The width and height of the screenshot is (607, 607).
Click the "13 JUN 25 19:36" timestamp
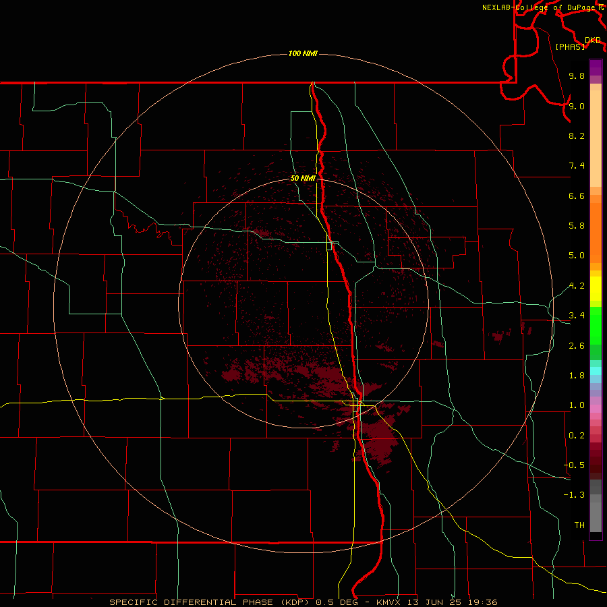(452, 602)
